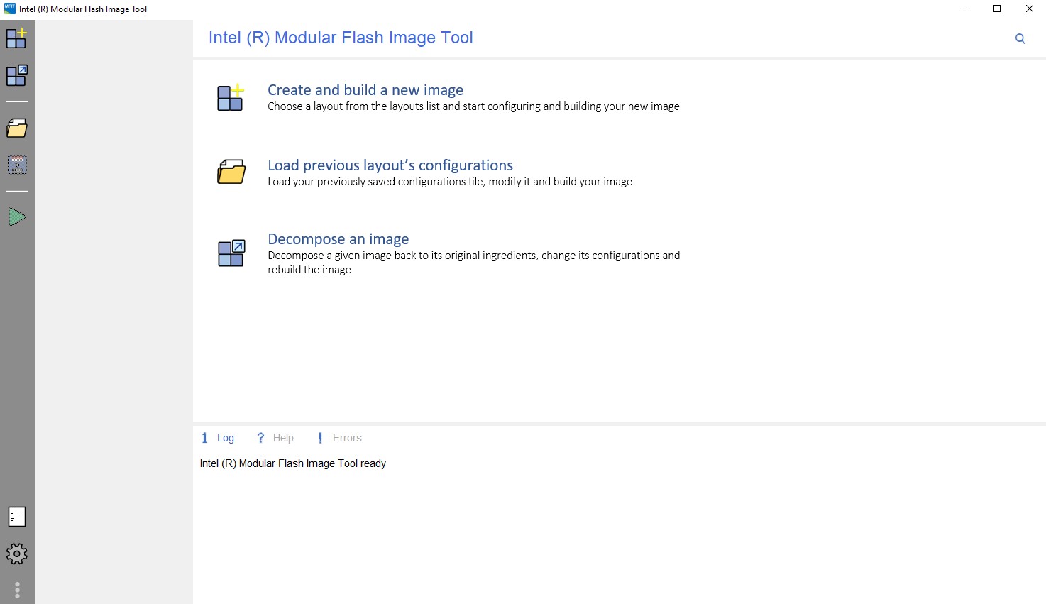Image resolution: width=1046 pixels, height=604 pixels.
Task: Click the 'Decompose a given image back' description
Action: (473, 263)
